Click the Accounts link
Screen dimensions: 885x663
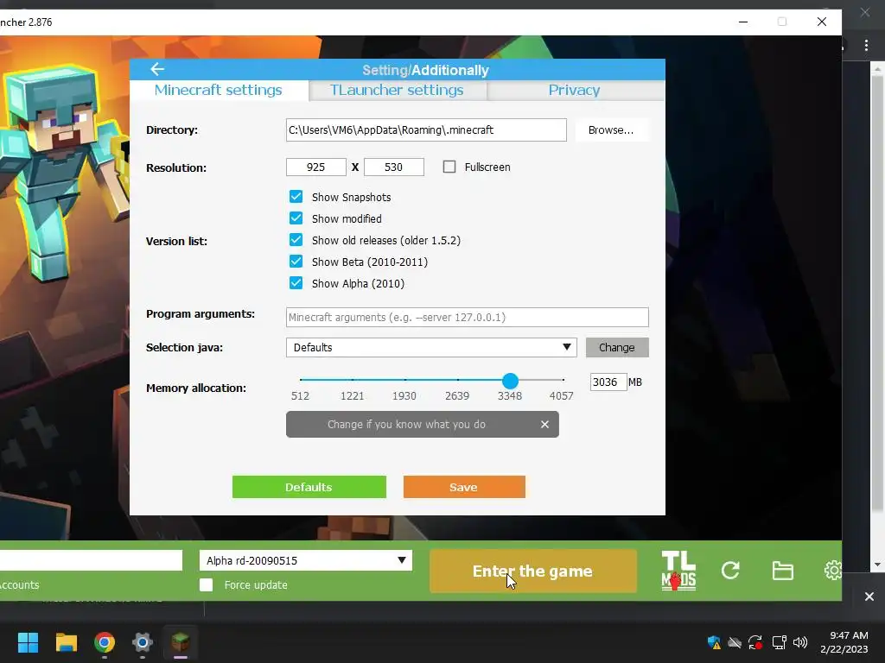[19, 584]
